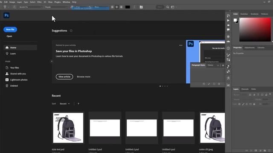Open the font style Regular dropdown
Viewport: 273px width, 153px height.
click(x=56, y=7)
